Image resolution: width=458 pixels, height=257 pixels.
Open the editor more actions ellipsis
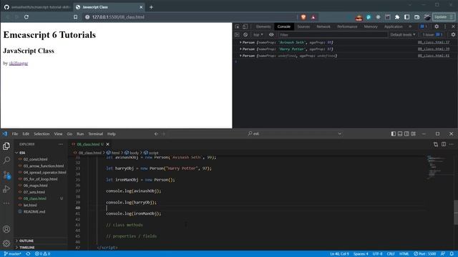(x=452, y=144)
